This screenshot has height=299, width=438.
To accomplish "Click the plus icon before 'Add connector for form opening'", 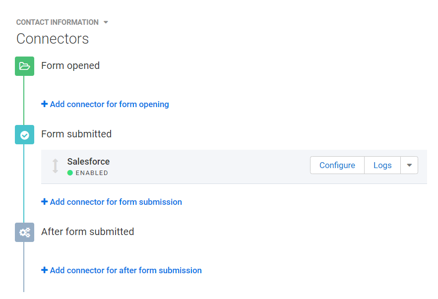I will point(44,104).
